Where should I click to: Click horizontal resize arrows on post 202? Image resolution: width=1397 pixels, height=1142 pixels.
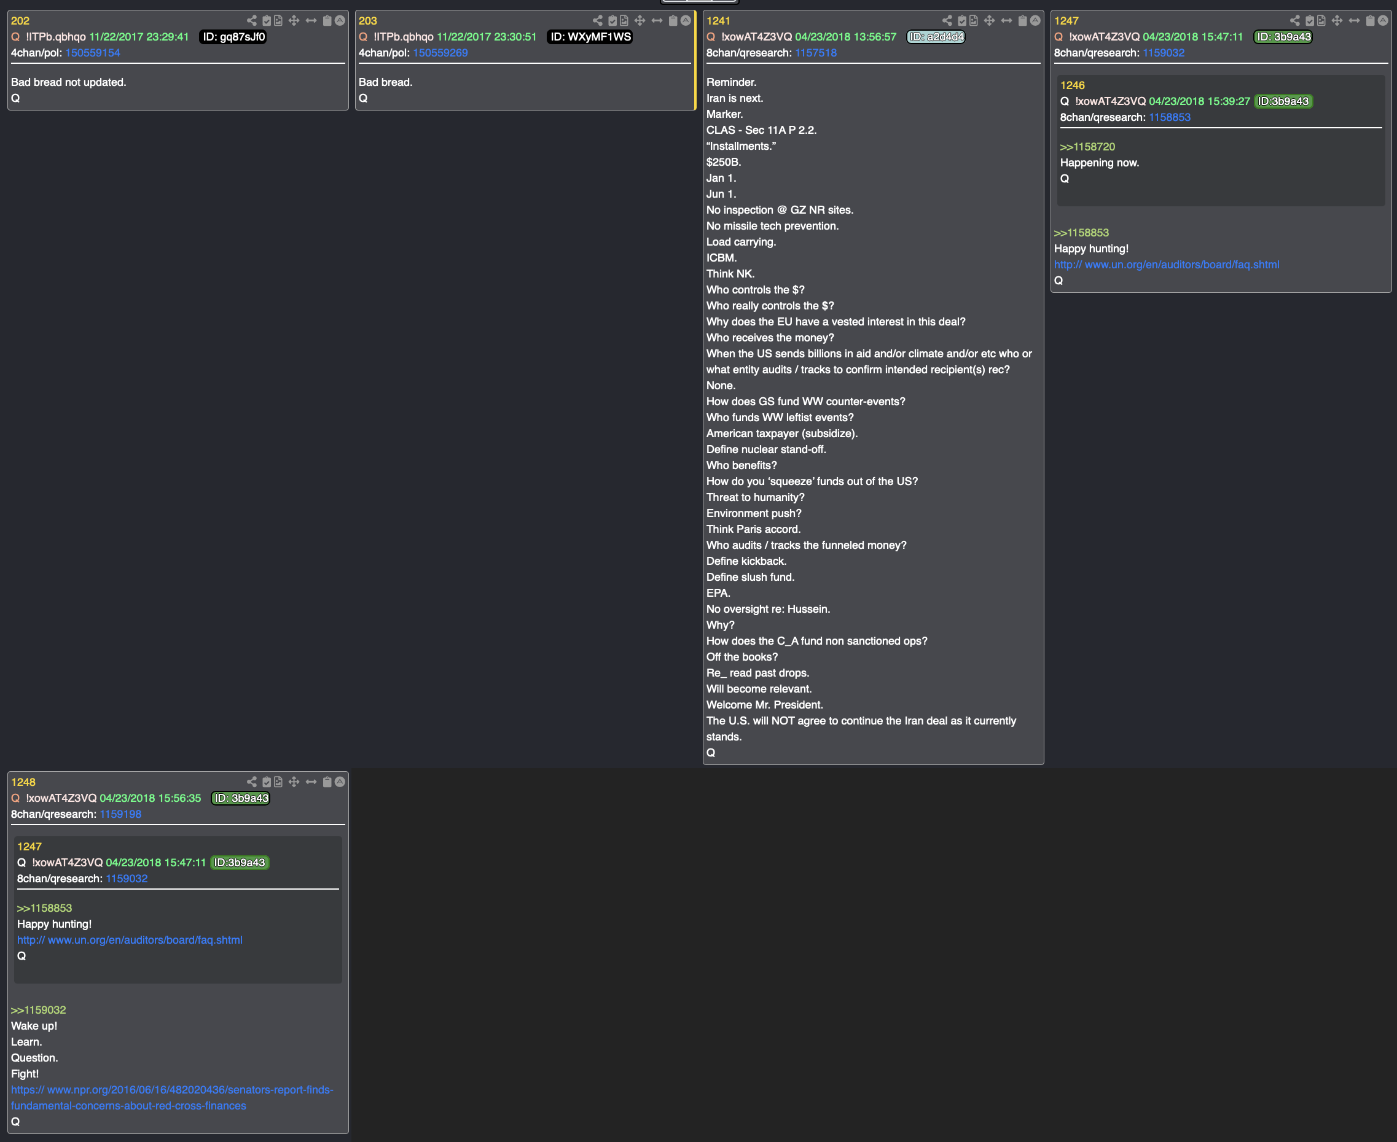click(311, 20)
